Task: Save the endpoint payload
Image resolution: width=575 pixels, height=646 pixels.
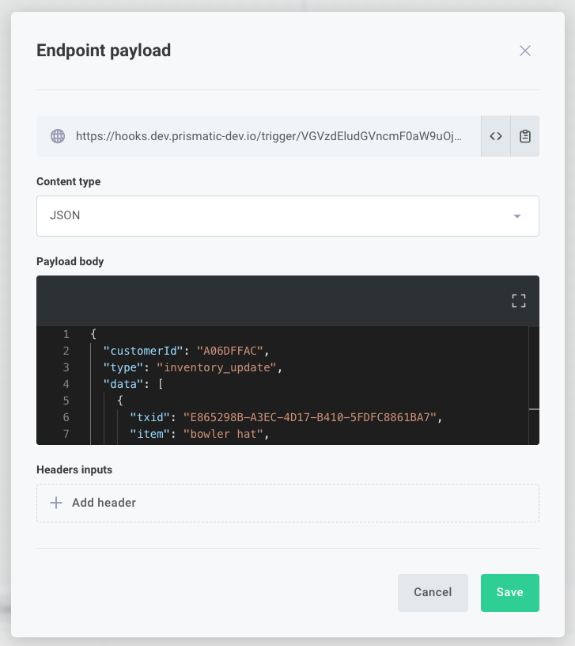Action: (x=509, y=592)
